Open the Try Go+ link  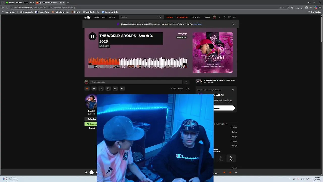(x=170, y=17)
